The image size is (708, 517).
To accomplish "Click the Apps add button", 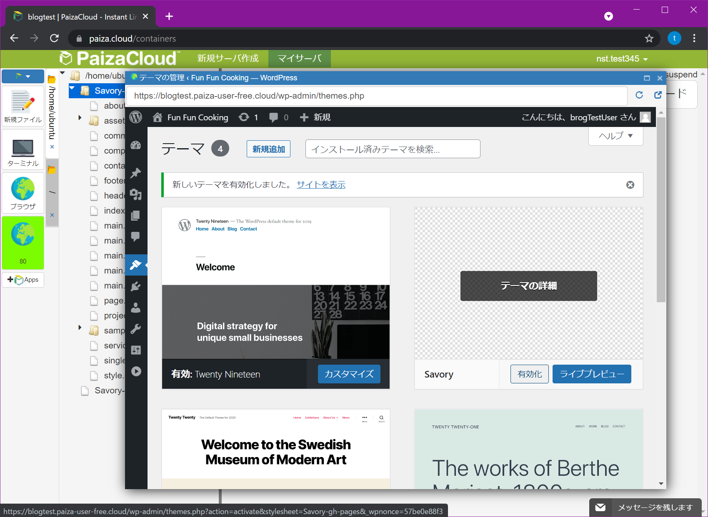I will pyautogui.click(x=23, y=280).
